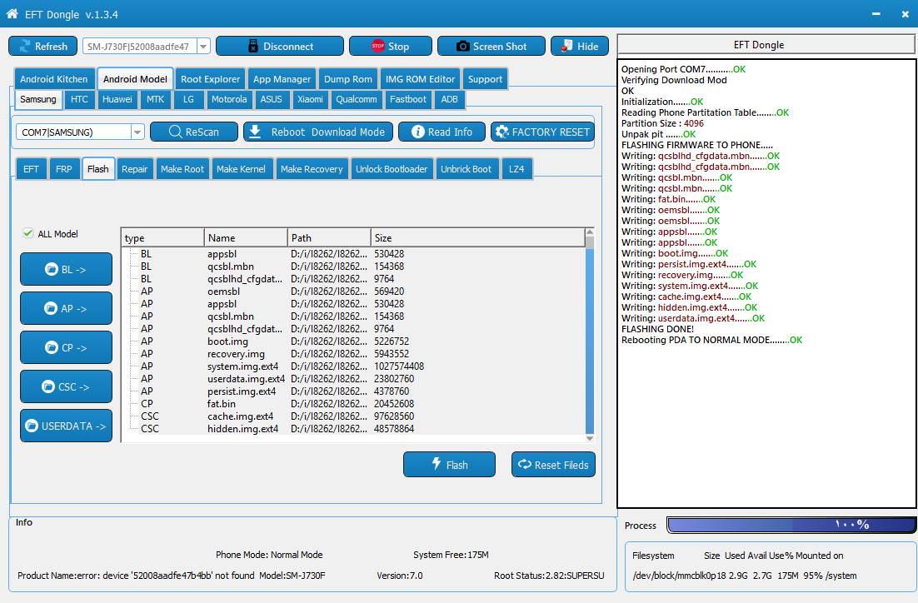
Task: Click Reboot Download Mode button
Action: point(318,132)
